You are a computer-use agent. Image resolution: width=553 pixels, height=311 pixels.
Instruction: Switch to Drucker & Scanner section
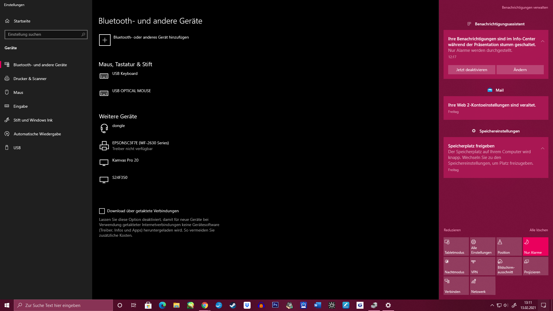pyautogui.click(x=30, y=78)
